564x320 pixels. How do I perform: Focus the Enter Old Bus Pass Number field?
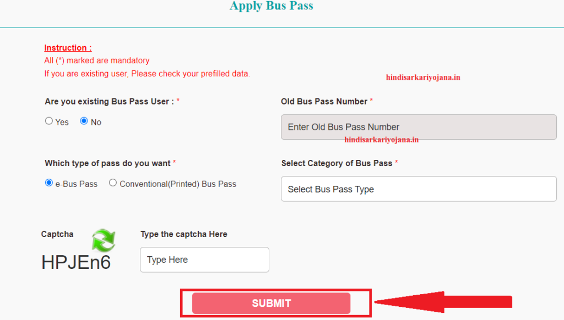[x=419, y=127]
